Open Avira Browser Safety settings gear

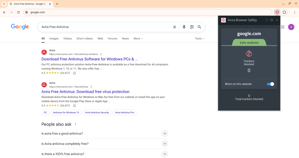coord(272,20)
